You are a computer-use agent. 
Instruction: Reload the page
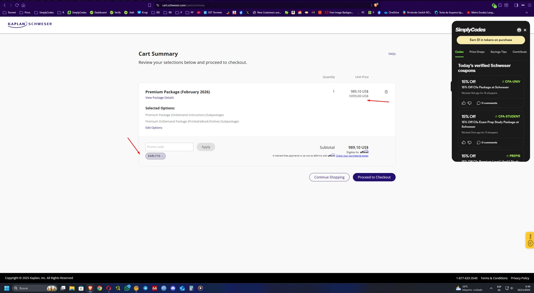tap(17, 5)
